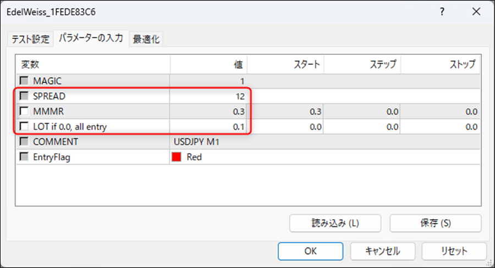The width and height of the screenshot is (495, 268).
Task: Enable the SPREAD optimization checkbox
Action: click(x=24, y=96)
